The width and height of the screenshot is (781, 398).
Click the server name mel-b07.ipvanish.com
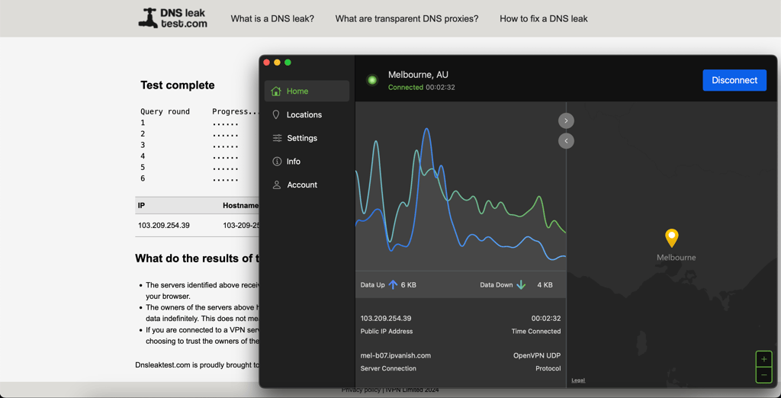tap(396, 355)
